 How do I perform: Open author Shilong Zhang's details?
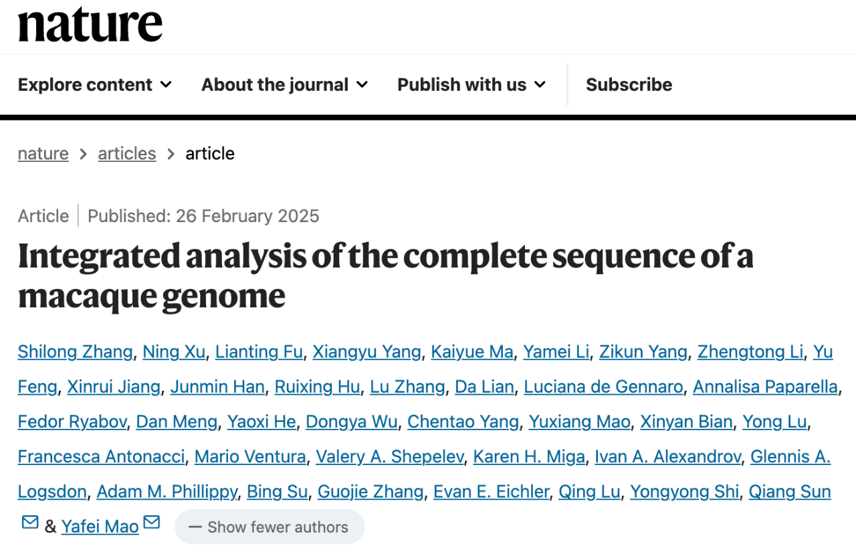(76, 352)
